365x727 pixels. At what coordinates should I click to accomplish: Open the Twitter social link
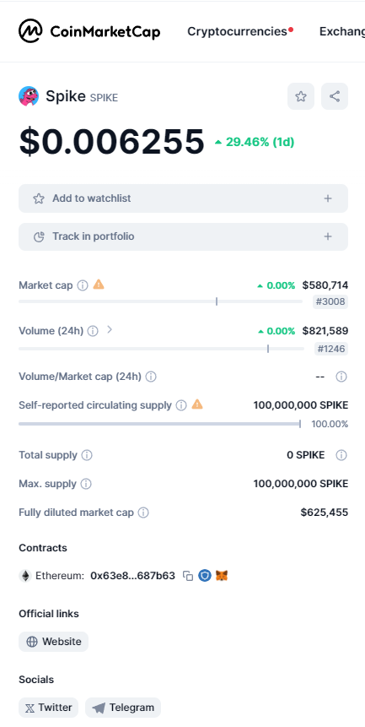tap(49, 708)
